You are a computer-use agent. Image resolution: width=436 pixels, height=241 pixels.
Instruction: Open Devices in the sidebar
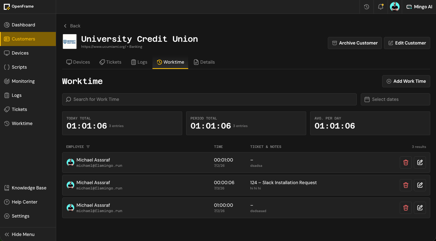click(28, 53)
